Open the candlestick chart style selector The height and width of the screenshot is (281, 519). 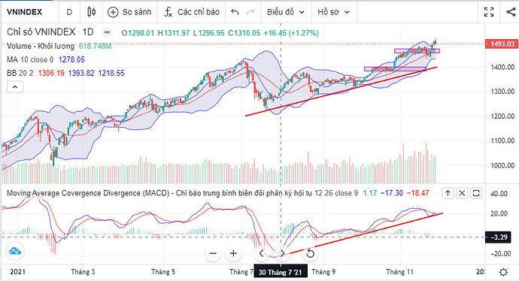pyautogui.click(x=91, y=12)
